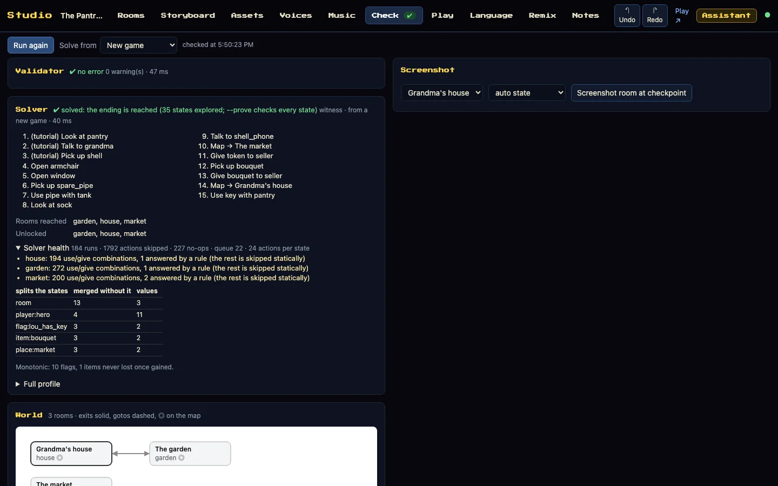Switch to the Music tab
This screenshot has width=778, height=486.
coord(341,16)
